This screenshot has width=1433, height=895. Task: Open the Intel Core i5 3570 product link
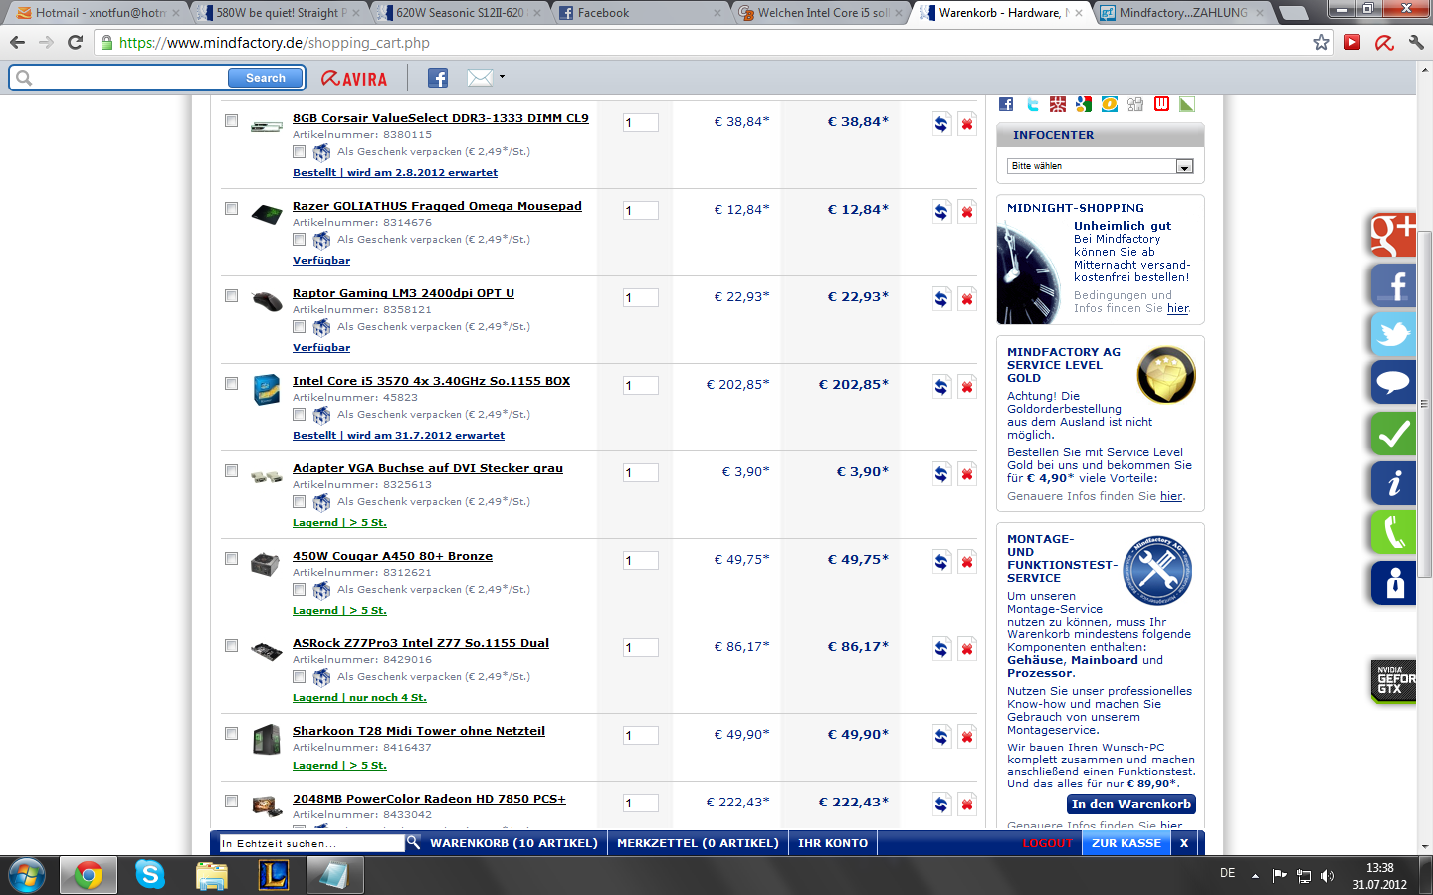click(431, 381)
